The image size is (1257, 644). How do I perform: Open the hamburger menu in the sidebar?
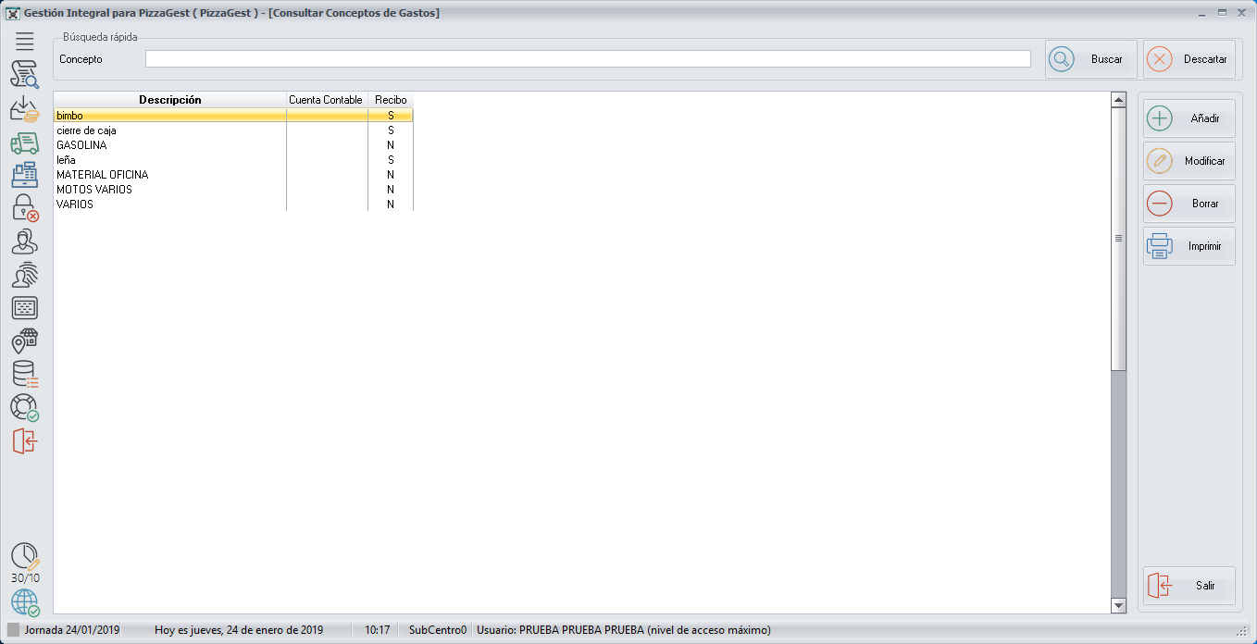pyautogui.click(x=25, y=41)
